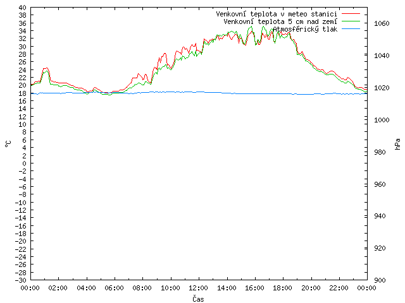Click the "hPa" right axis title
This screenshot has width=405, height=303.
(397, 144)
